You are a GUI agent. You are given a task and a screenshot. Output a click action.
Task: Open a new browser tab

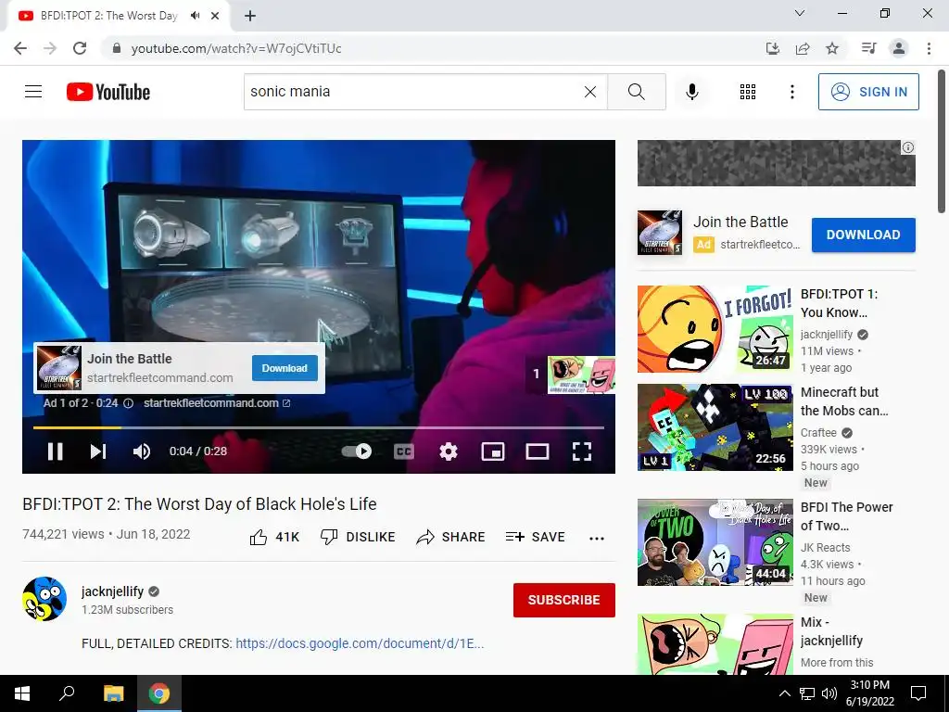tap(250, 16)
